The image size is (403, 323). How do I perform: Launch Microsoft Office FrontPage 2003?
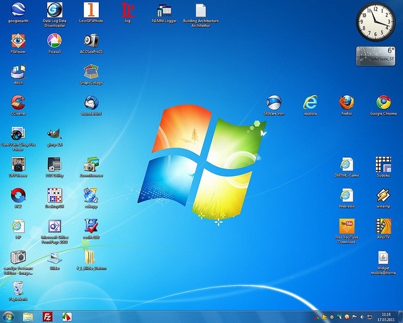(55, 232)
